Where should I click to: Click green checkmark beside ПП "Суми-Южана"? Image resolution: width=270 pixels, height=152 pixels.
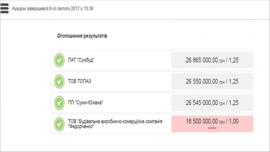coord(59,103)
